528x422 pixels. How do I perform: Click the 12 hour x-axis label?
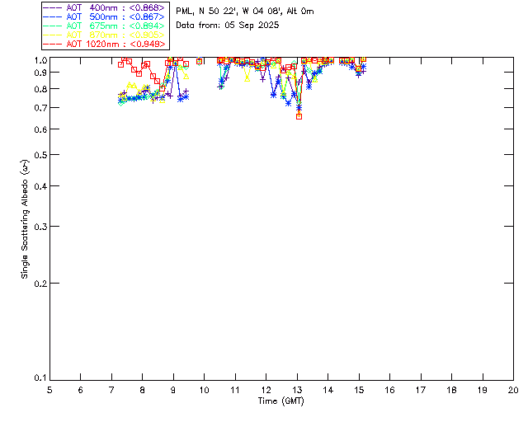(x=266, y=390)
